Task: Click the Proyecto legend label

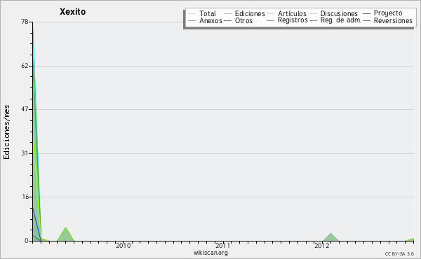Action: (x=388, y=13)
